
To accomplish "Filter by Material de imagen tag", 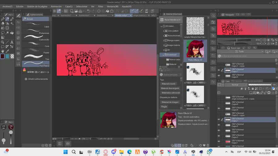I will [170, 102].
